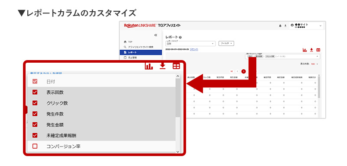Screen dimensions: 347x166
Task: Uncheck the 未確定成果報酬 checkbox
Action: (x=35, y=135)
